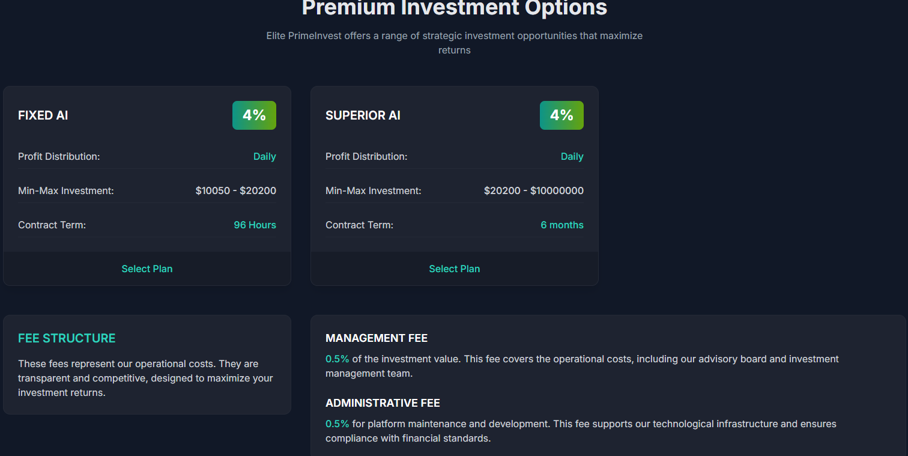Click the Daily value in FIXED AI card

pyautogui.click(x=264, y=156)
